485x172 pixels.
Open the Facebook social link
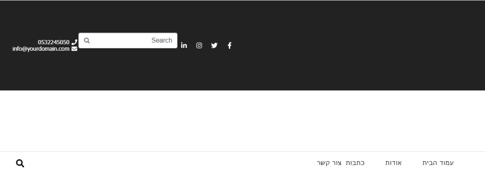pos(230,46)
